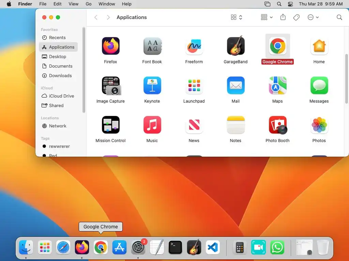The height and width of the screenshot is (261, 349).
Task: Click the Finder window vertical scrollbar
Action: [x=347, y=79]
